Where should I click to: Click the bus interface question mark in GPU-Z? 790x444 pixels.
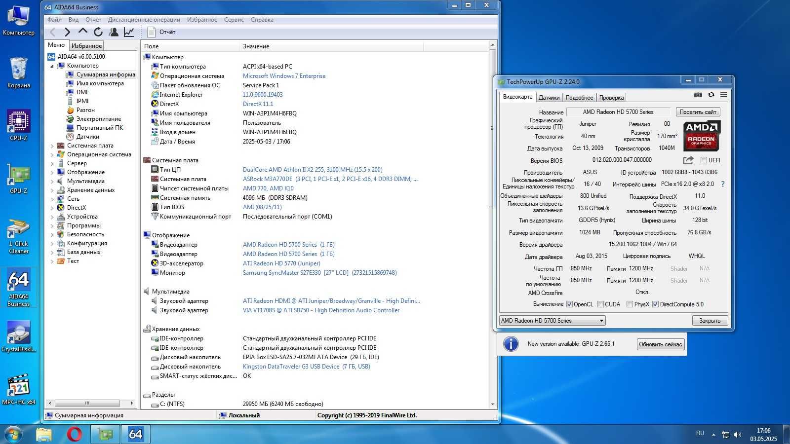(723, 184)
